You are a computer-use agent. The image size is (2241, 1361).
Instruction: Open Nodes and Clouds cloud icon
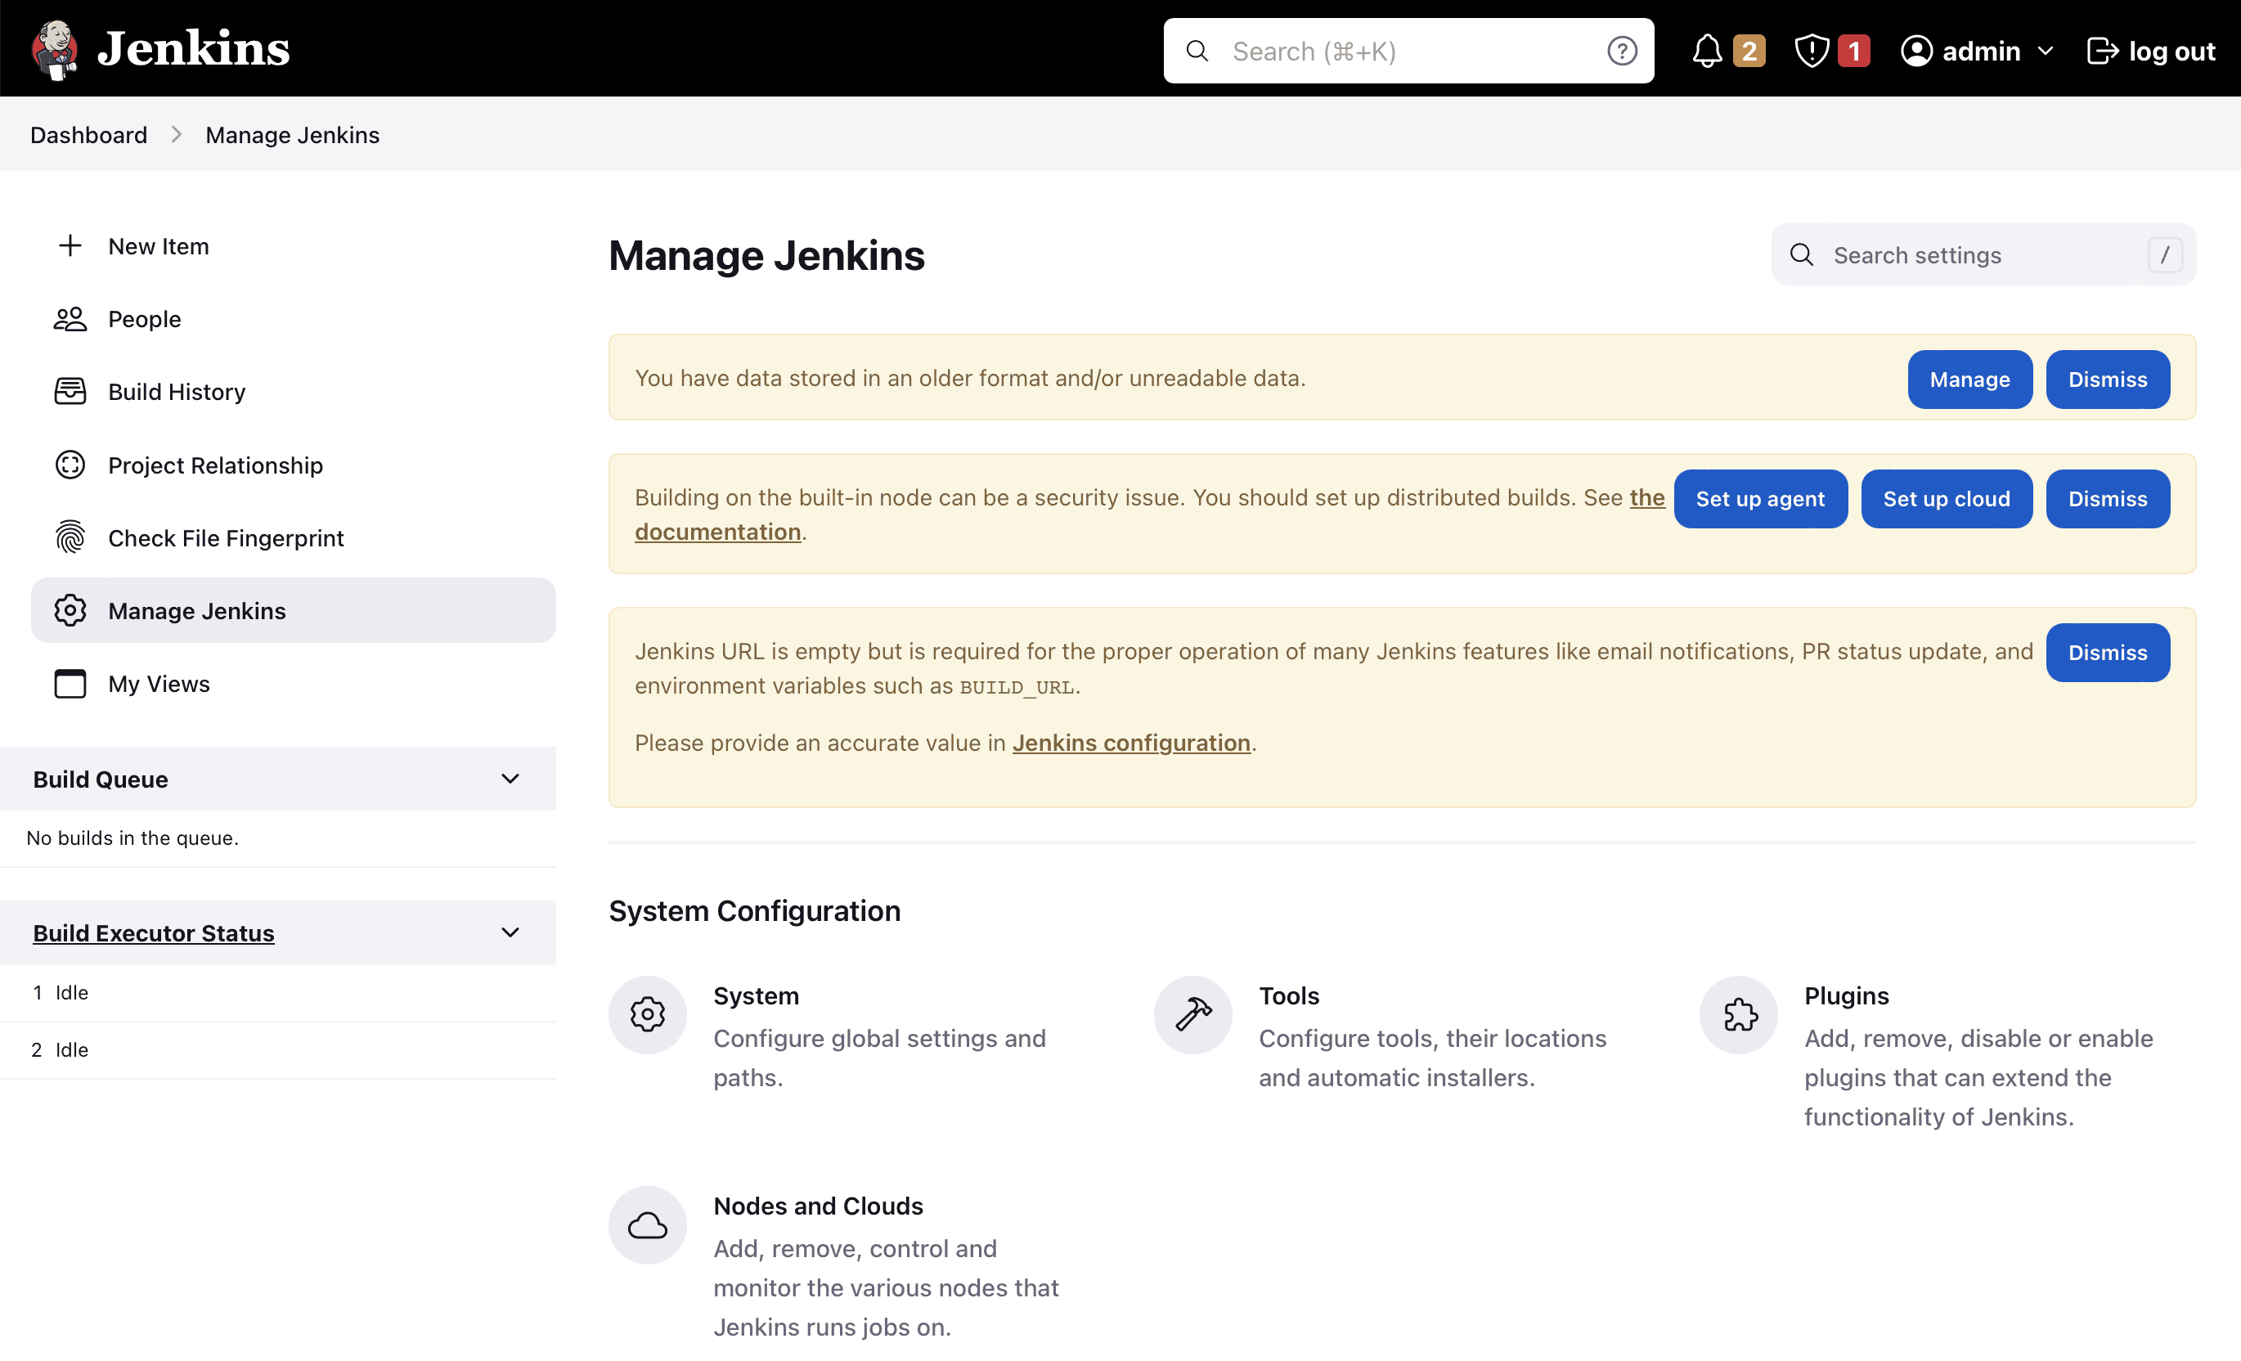pos(647,1224)
